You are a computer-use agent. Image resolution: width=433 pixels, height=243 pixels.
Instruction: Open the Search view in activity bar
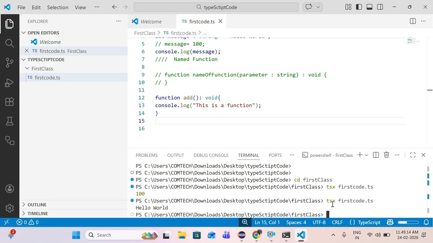pos(9,43)
